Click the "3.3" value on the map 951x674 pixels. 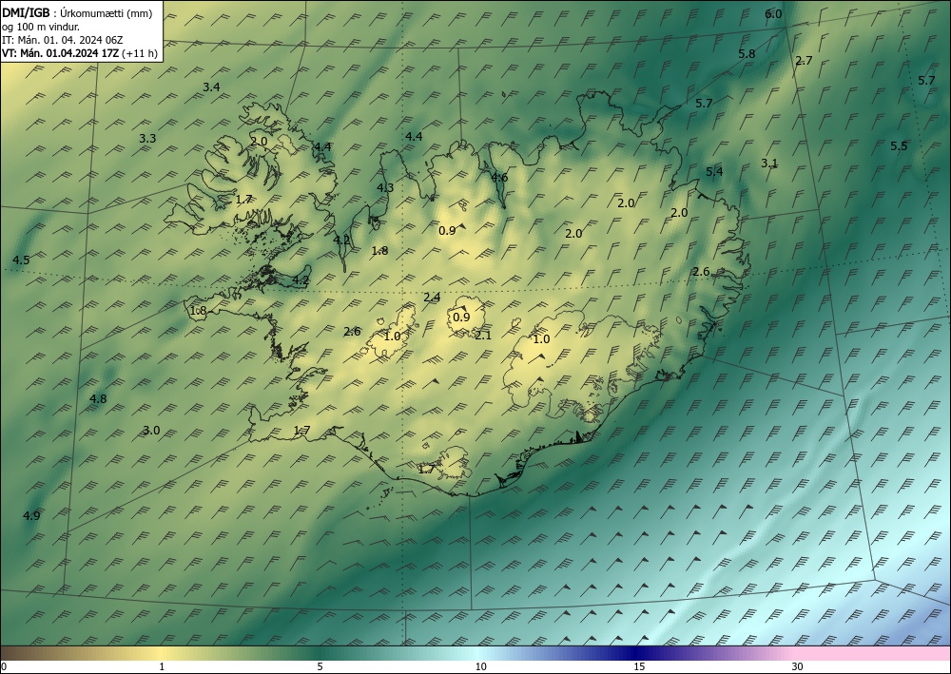147,139
